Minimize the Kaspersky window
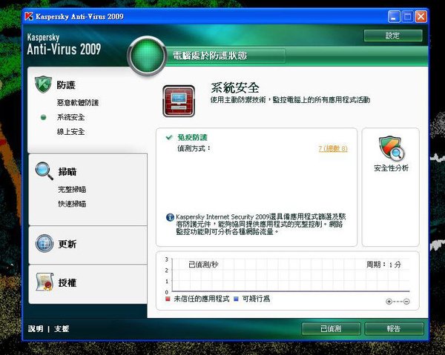Viewport: 445px width, 355px height. [x=394, y=16]
